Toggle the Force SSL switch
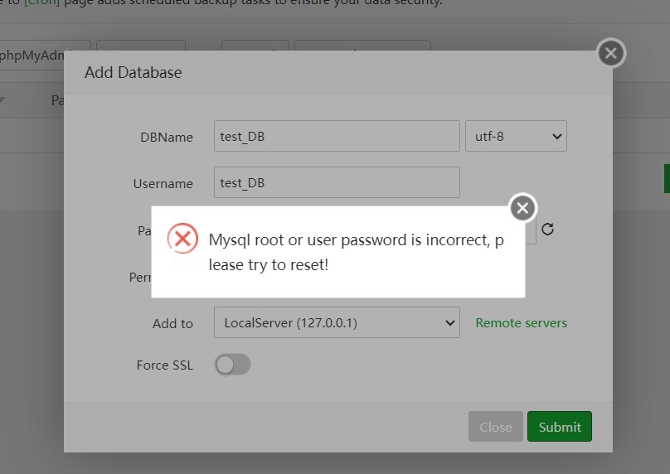 [x=232, y=365]
